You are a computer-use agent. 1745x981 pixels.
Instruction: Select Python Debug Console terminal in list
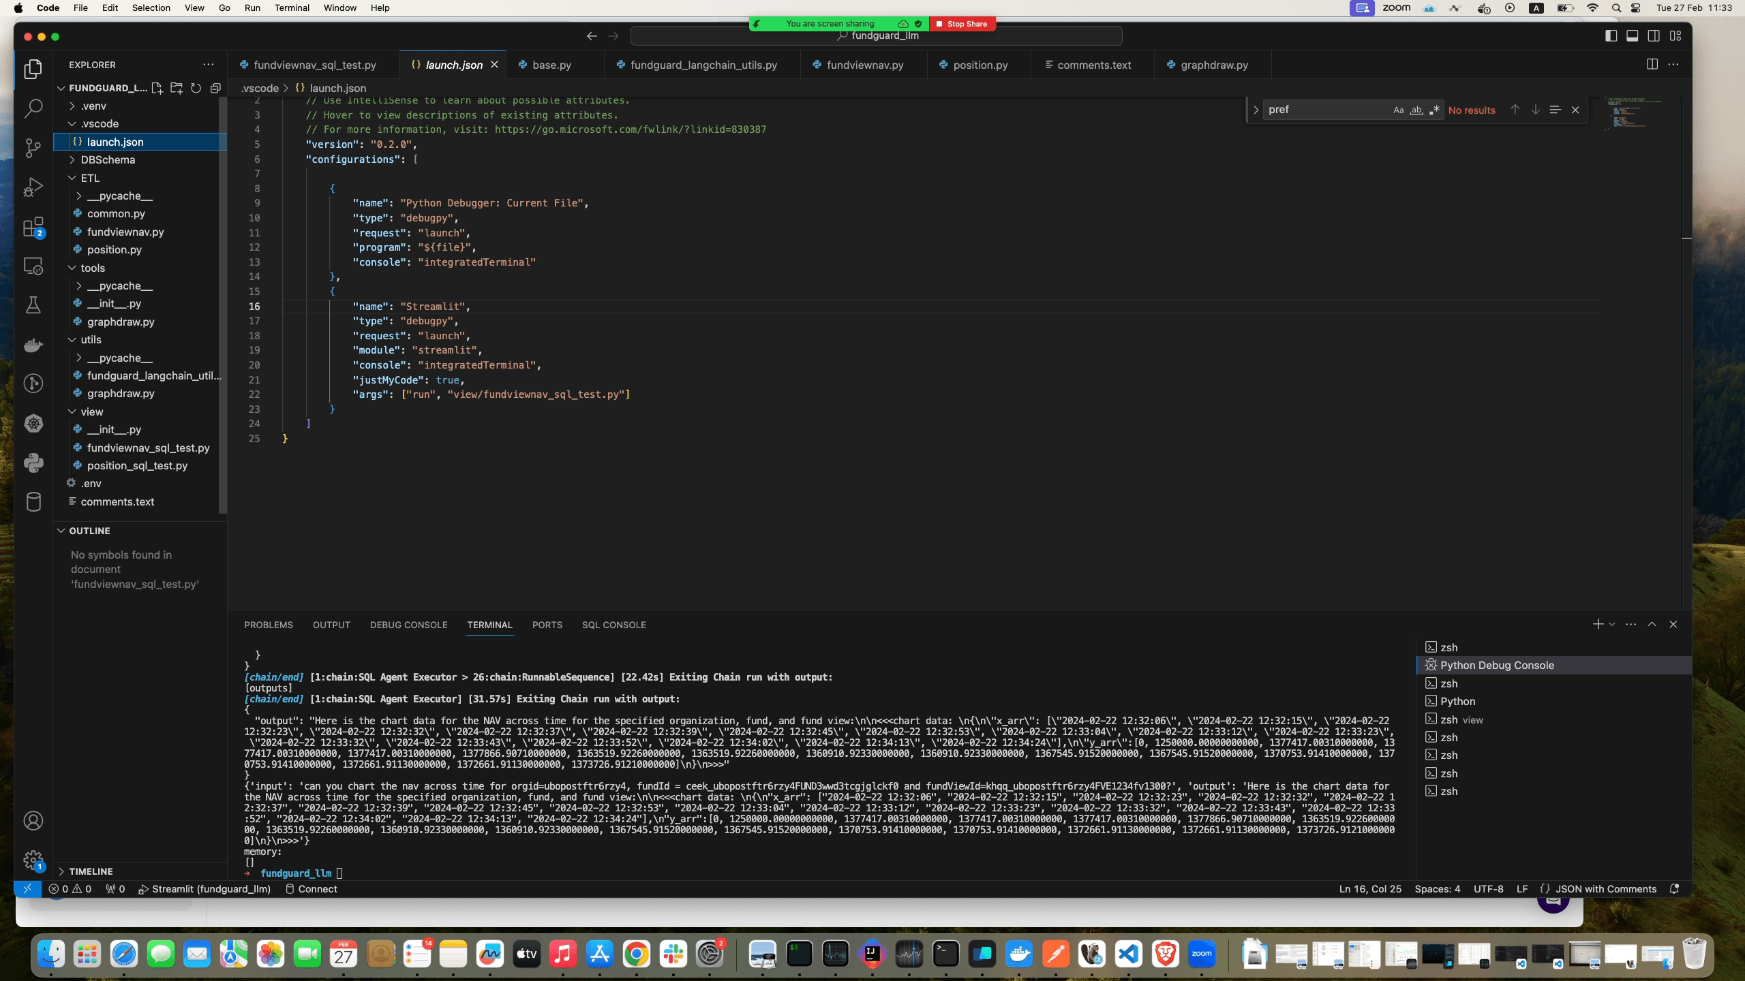coord(1554,665)
